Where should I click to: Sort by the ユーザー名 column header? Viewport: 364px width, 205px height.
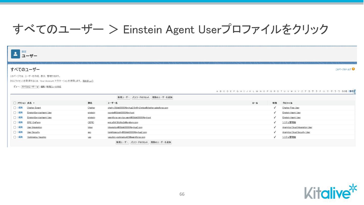[112, 103]
